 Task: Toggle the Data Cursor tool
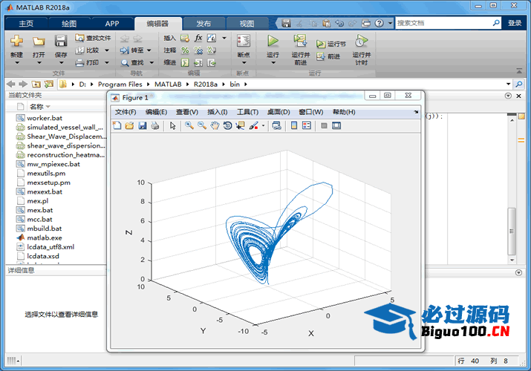point(240,125)
